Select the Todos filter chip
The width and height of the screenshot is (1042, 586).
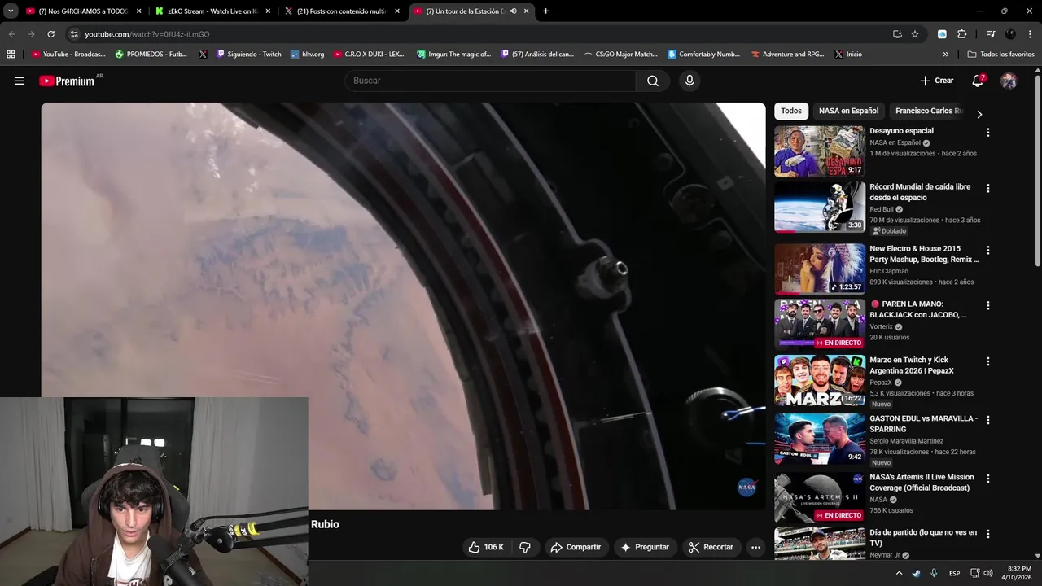click(791, 111)
